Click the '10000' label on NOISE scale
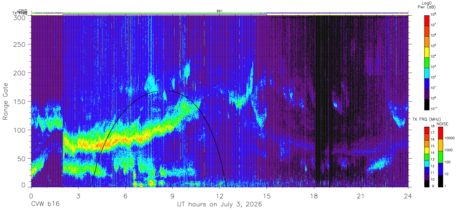The image size is (459, 212). click(450, 138)
